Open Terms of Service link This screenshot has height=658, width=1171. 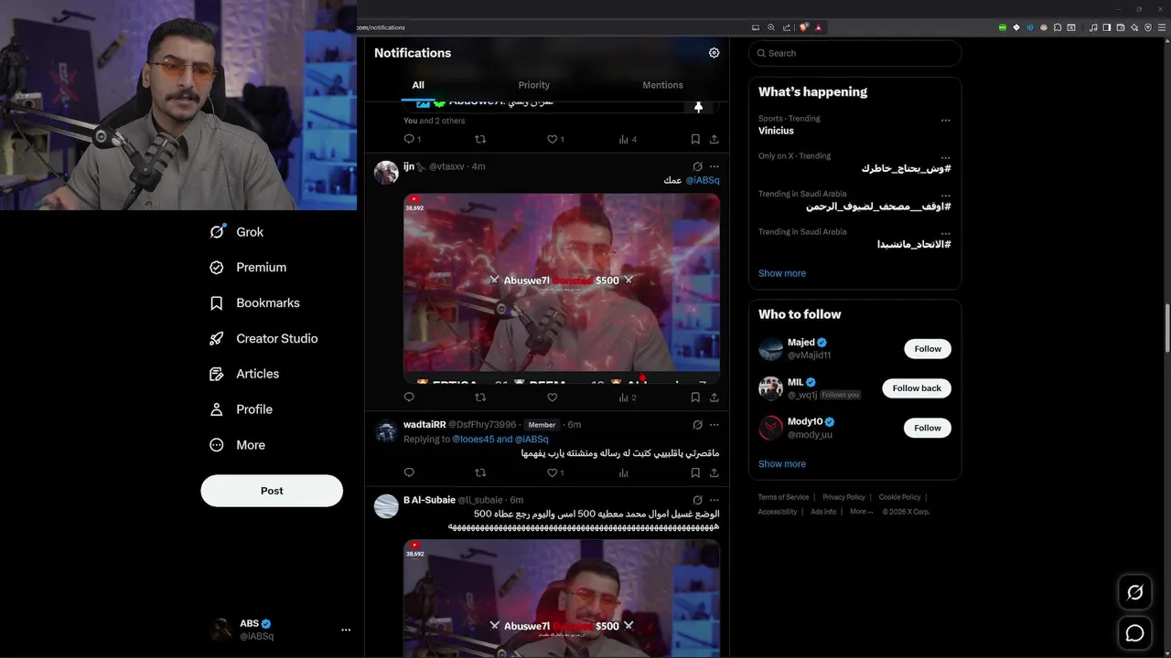pos(783,497)
